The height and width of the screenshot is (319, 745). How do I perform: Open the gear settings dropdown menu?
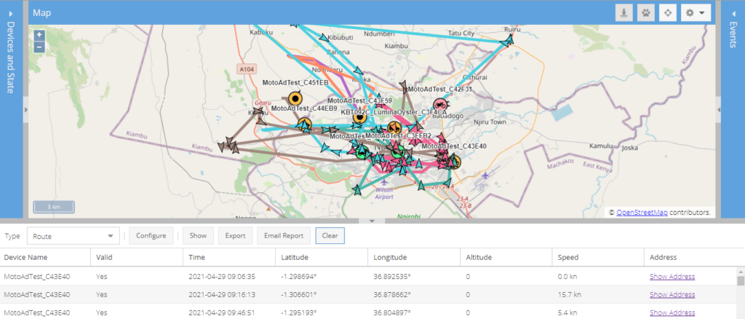point(694,13)
